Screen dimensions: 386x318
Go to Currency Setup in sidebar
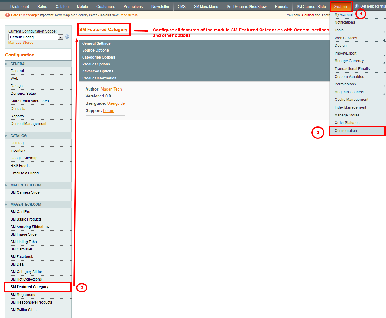pyautogui.click(x=23, y=94)
